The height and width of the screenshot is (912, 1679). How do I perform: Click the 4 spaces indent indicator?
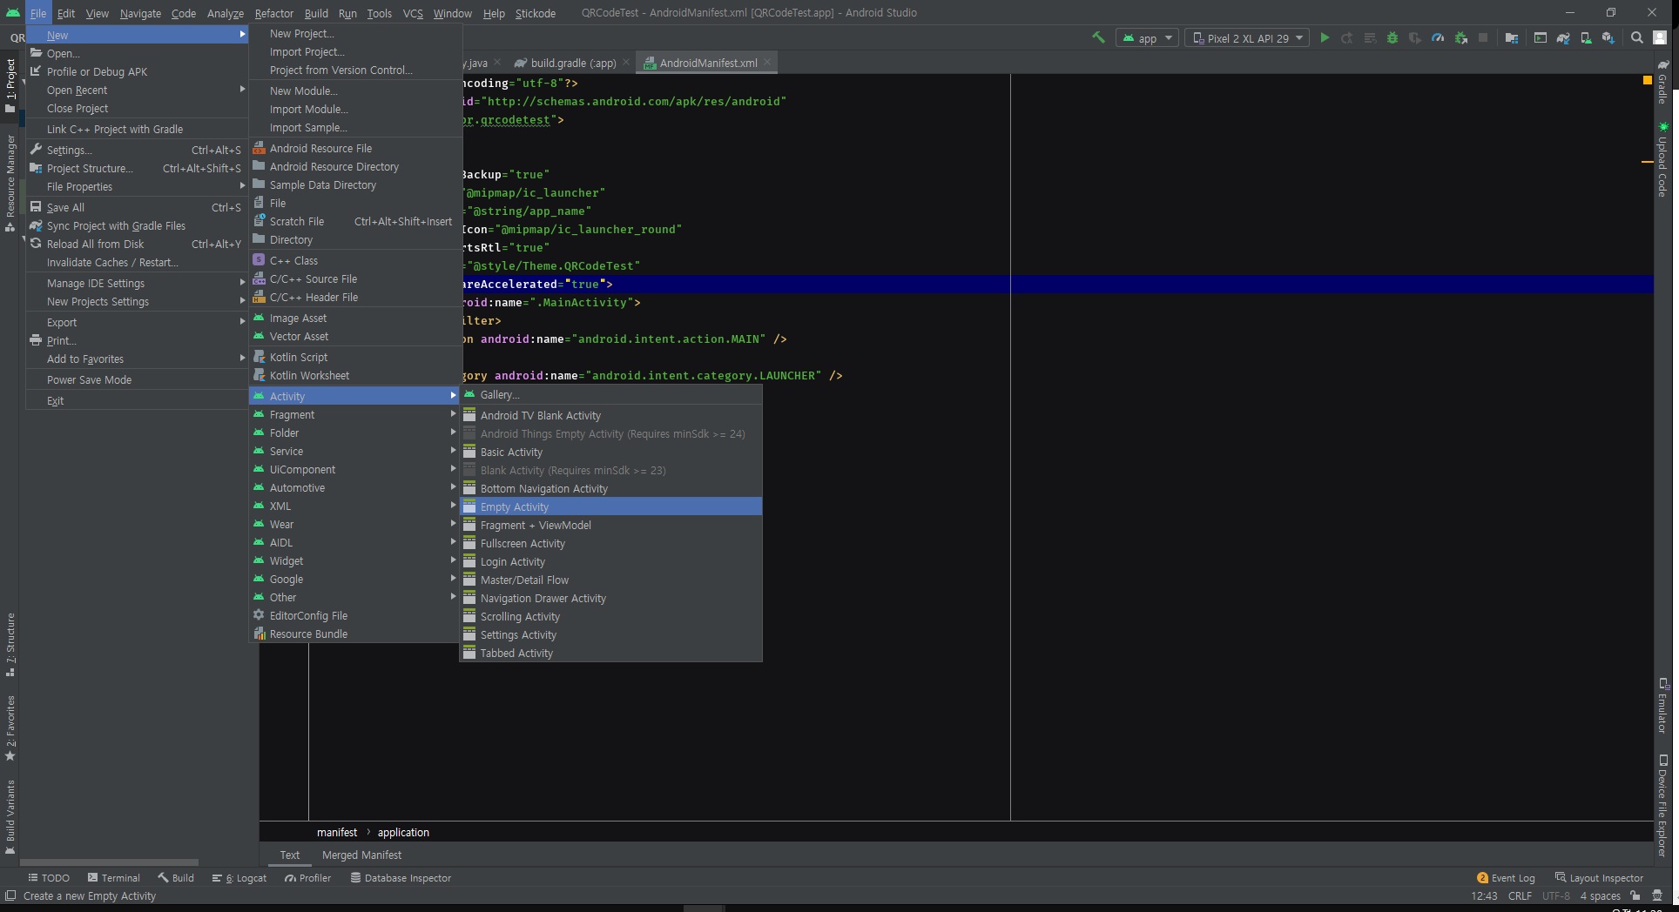pos(1600,896)
